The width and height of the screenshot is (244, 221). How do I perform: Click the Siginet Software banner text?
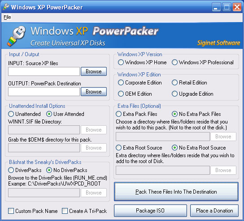click(x=218, y=43)
